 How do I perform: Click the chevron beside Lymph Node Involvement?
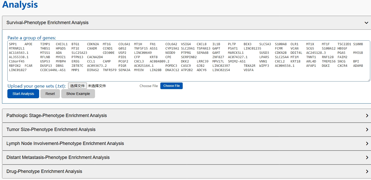tap(367, 143)
